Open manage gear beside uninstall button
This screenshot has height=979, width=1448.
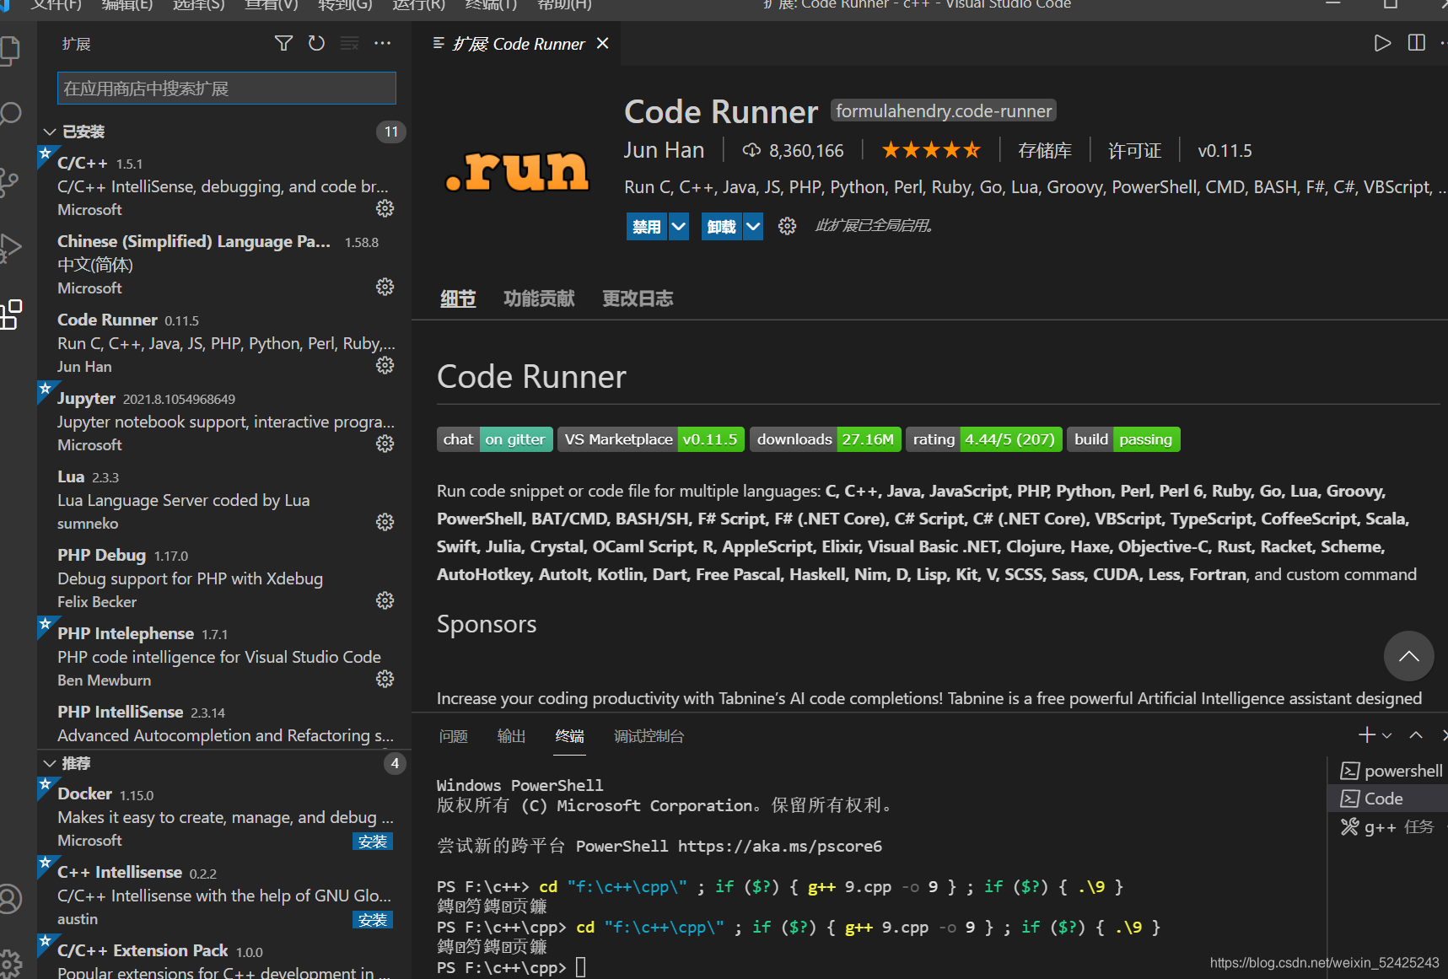[787, 226]
